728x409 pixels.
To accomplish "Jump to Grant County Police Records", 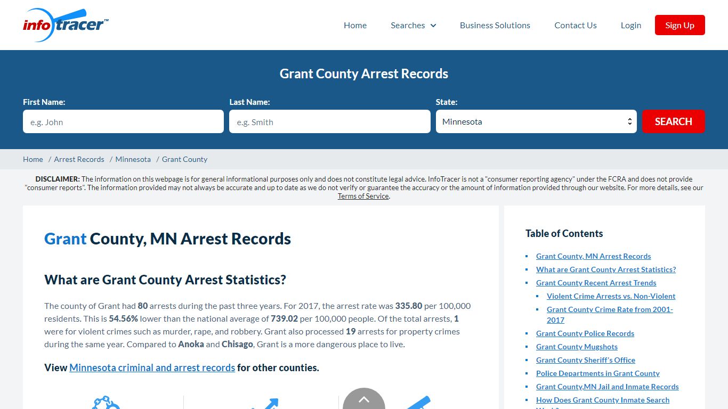I will pyautogui.click(x=585, y=333).
